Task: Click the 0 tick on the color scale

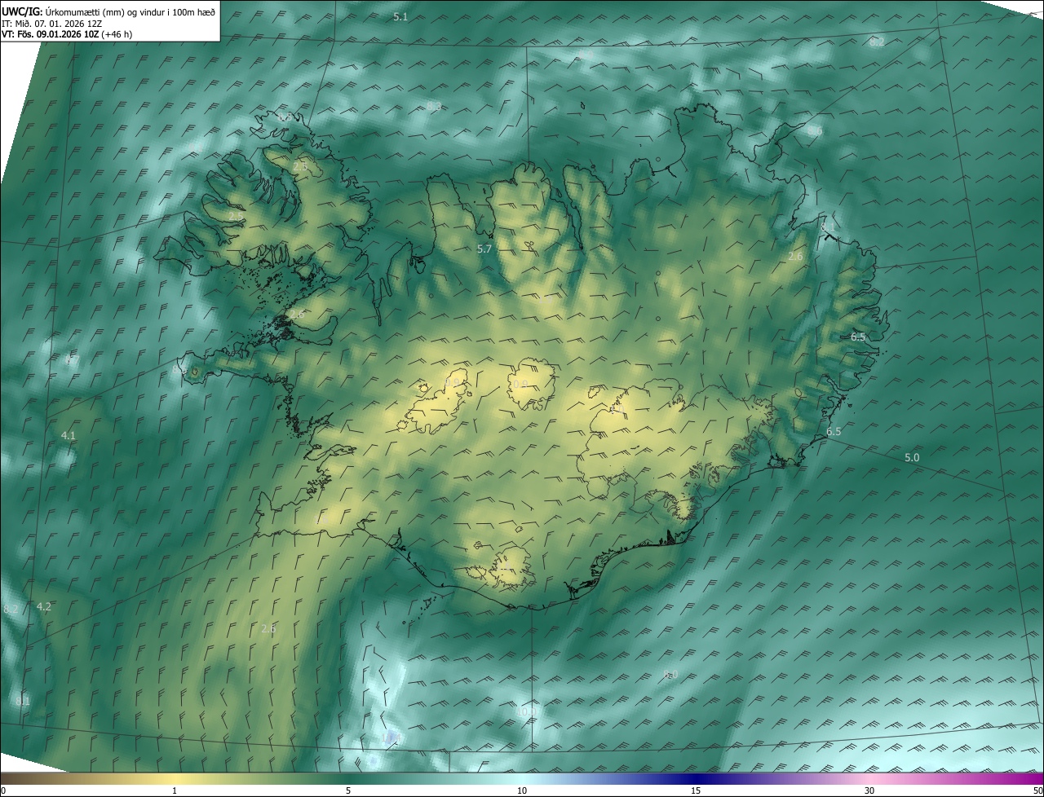Action: click(x=3, y=791)
